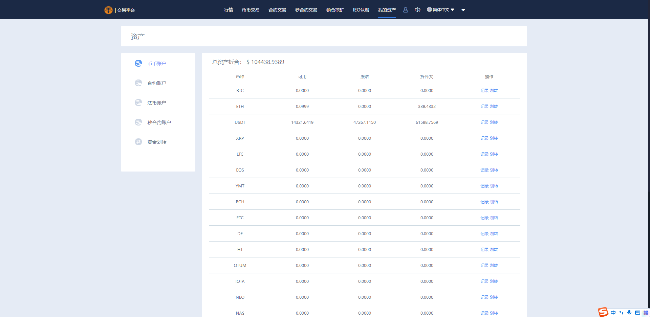The image size is (650, 317).
Task: Click 记录 link in the USDT row
Action: tap(484, 122)
